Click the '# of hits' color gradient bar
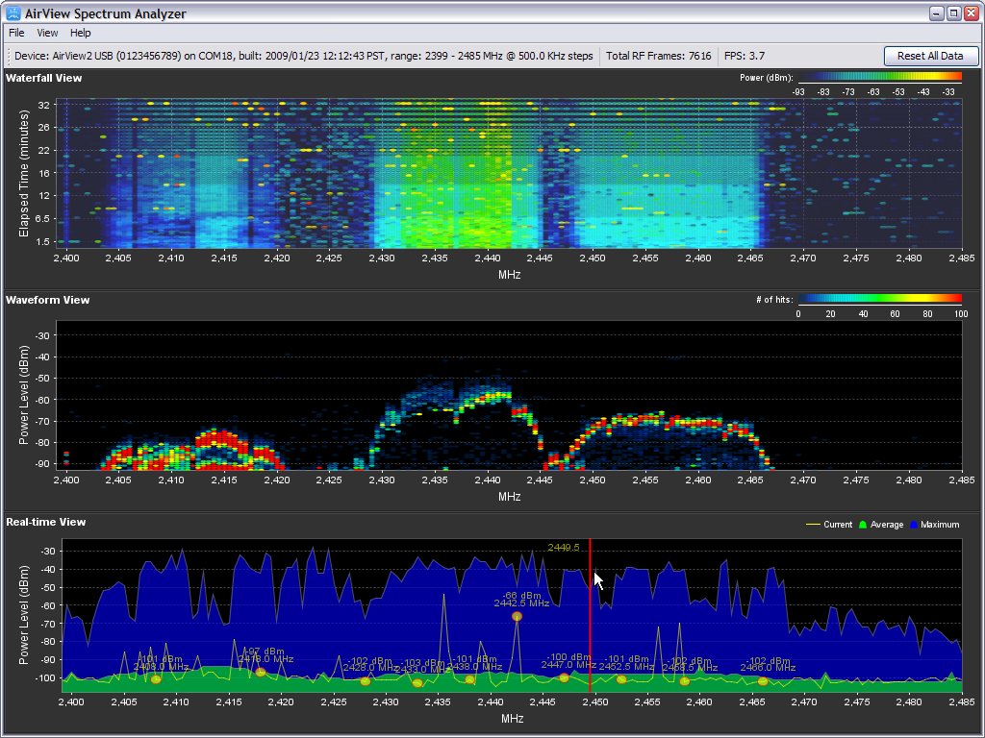Viewport: 985px width, 738px height. pyautogui.click(x=879, y=299)
